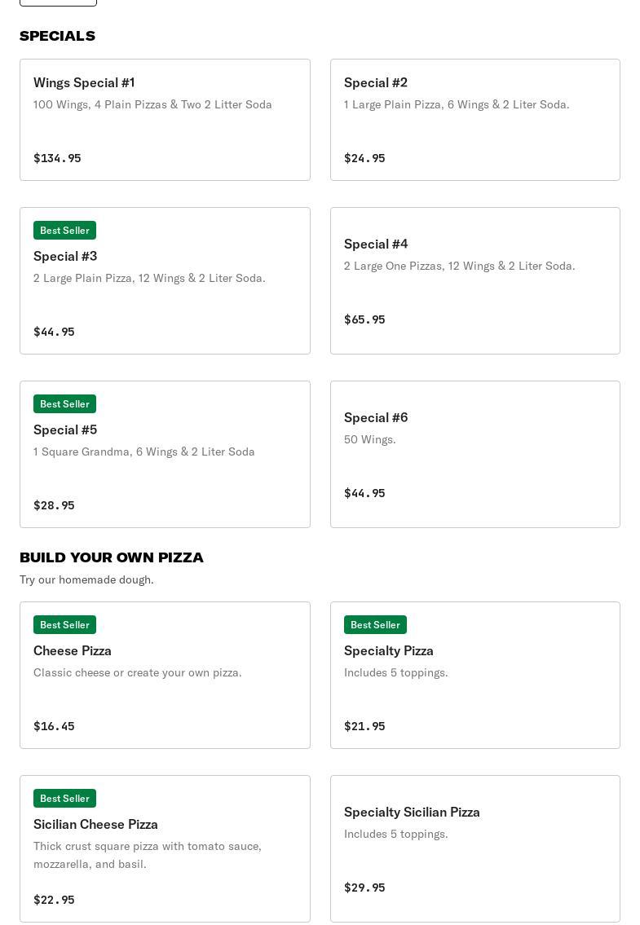Choose Special #5 Square Grandma deal
640x925 pixels.
pos(165,454)
